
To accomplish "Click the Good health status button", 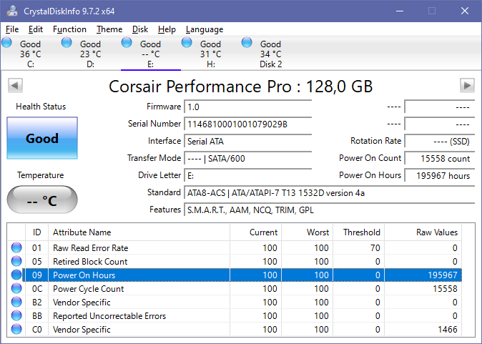I will [x=41, y=139].
